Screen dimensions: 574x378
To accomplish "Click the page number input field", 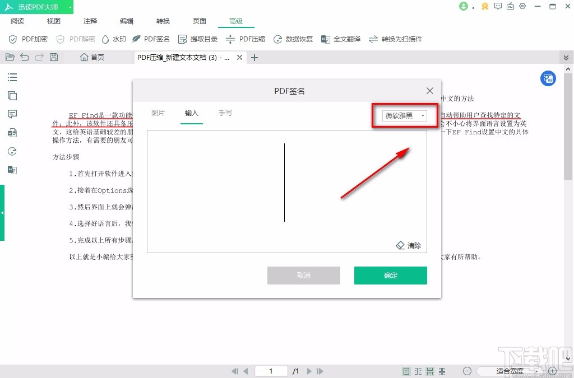I will pos(271,371).
